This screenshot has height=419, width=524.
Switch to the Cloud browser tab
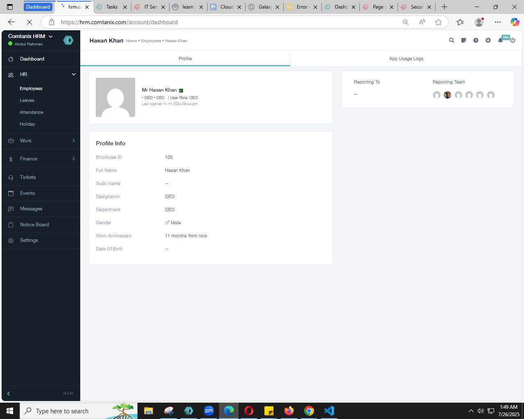[x=226, y=7]
